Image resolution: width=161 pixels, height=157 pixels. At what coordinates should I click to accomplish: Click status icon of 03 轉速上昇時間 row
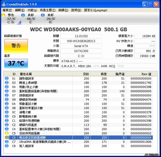coord(7,83)
